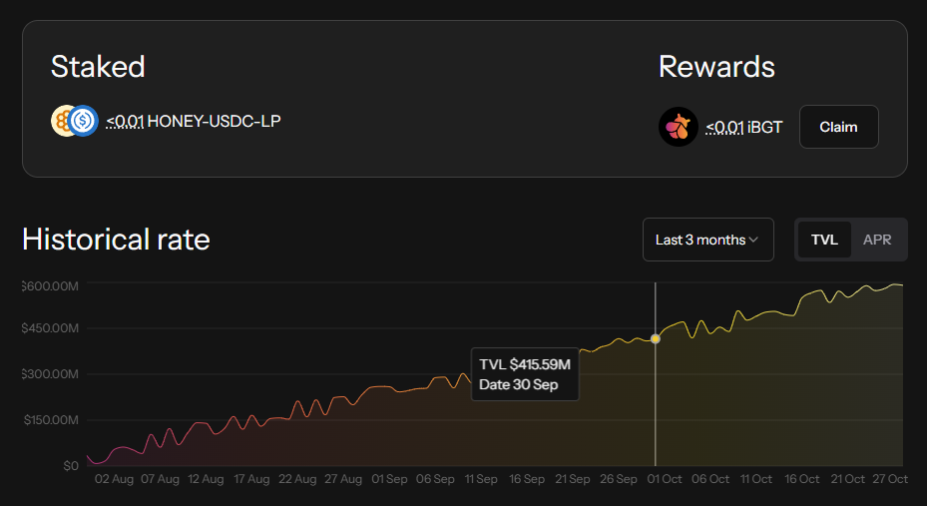Claim the iBGT rewards

point(838,127)
